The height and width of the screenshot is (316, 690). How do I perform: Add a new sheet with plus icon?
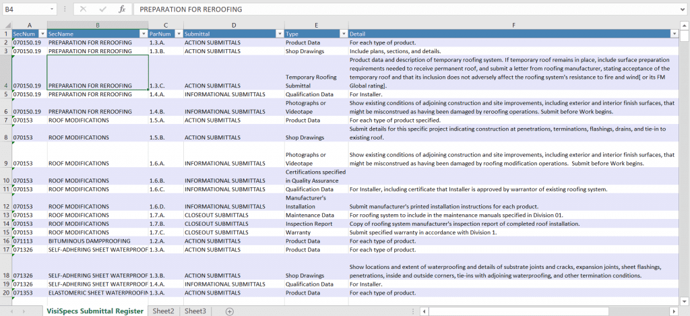point(229,311)
